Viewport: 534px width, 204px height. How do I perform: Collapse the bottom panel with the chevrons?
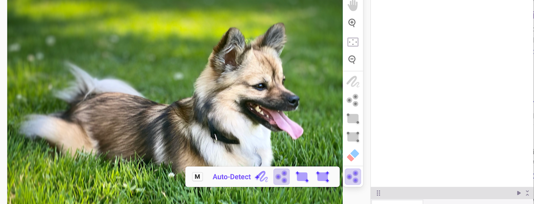point(527,193)
